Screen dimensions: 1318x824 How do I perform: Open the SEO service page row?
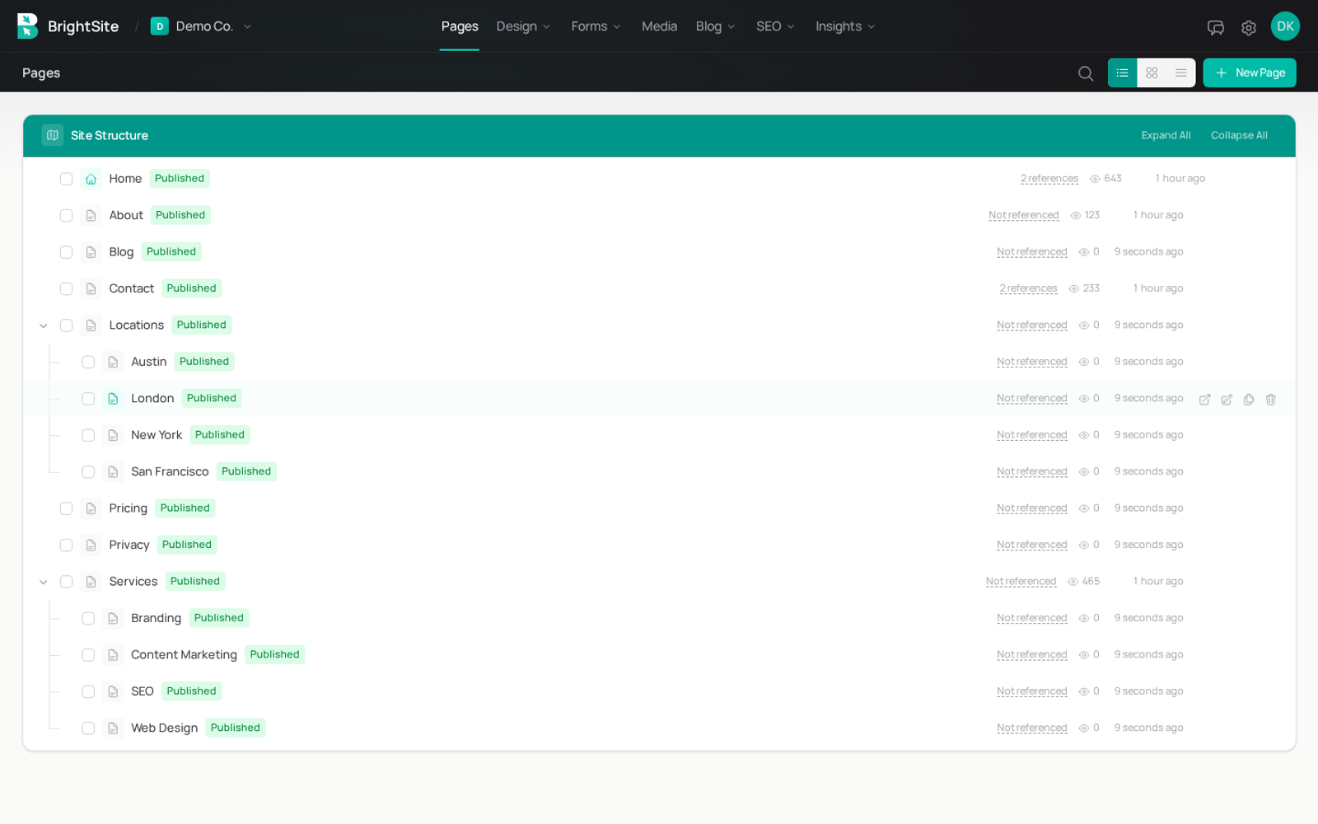point(659,691)
